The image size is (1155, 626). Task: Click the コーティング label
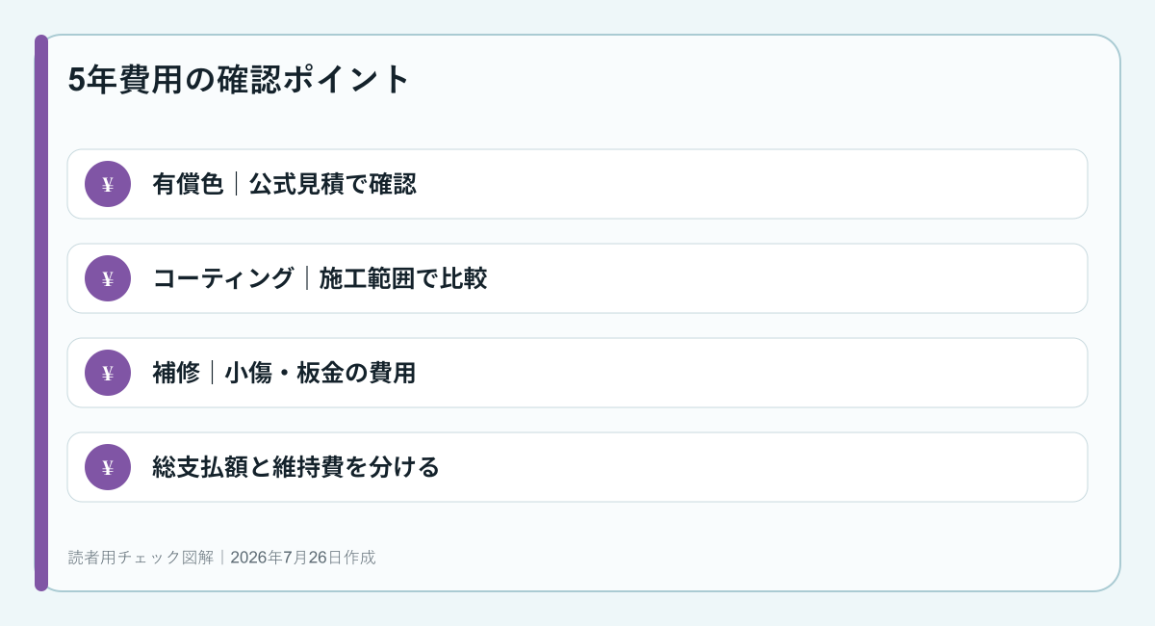223,278
